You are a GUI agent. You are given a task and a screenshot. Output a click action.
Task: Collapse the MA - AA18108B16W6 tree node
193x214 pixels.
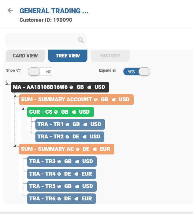(x=7, y=84)
